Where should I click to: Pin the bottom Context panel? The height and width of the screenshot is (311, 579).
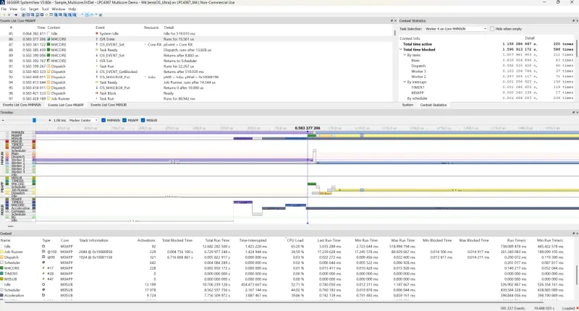click(x=573, y=234)
